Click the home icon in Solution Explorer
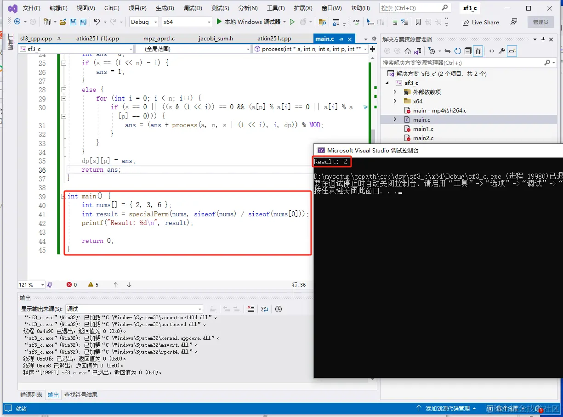Viewport: 563px width, 417px height. coord(409,51)
